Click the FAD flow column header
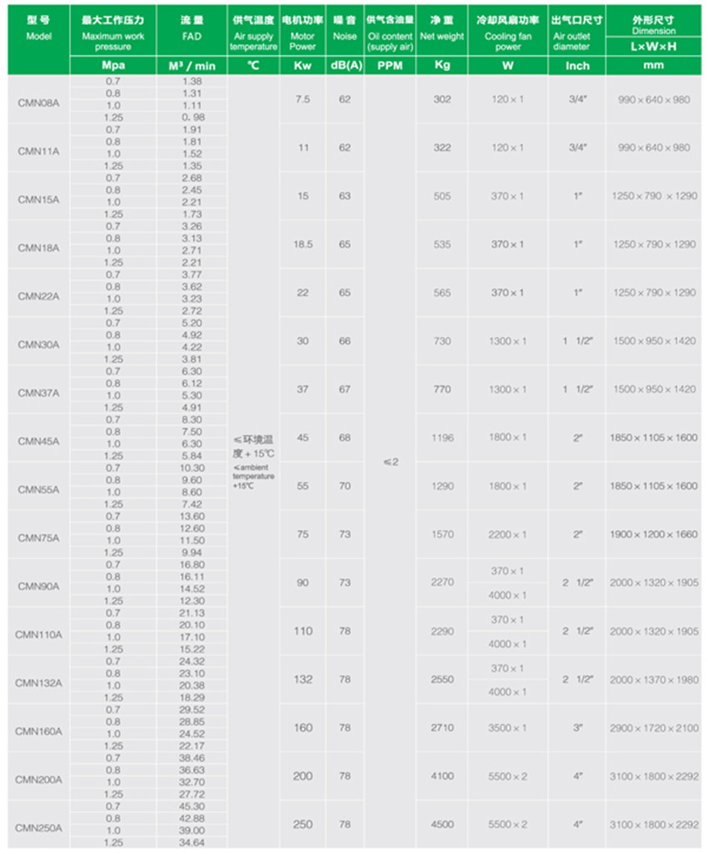 coord(191,28)
